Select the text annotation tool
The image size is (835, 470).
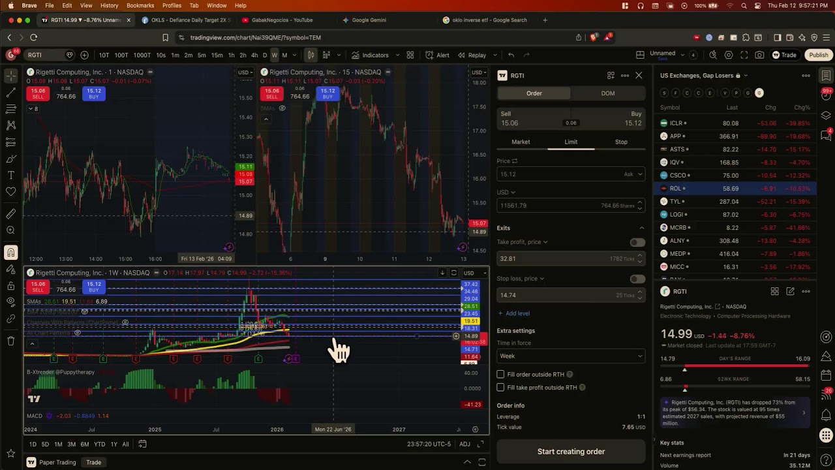tap(11, 175)
